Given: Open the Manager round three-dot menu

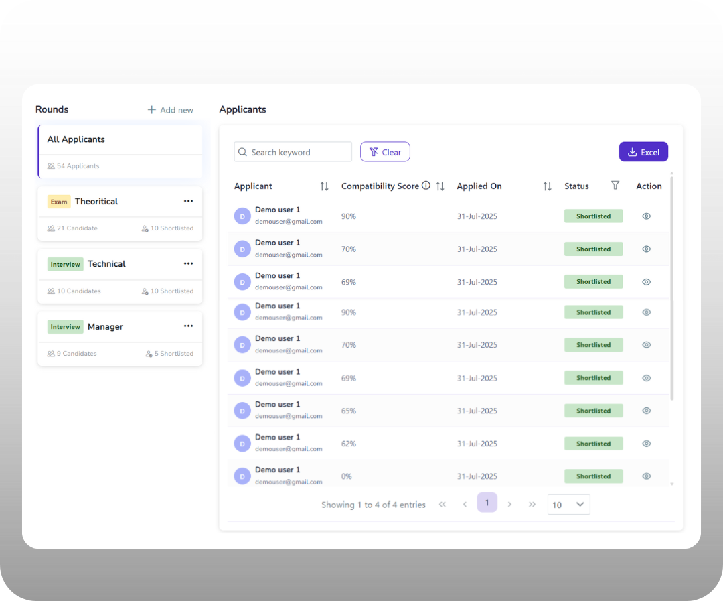Looking at the screenshot, I should coord(188,326).
